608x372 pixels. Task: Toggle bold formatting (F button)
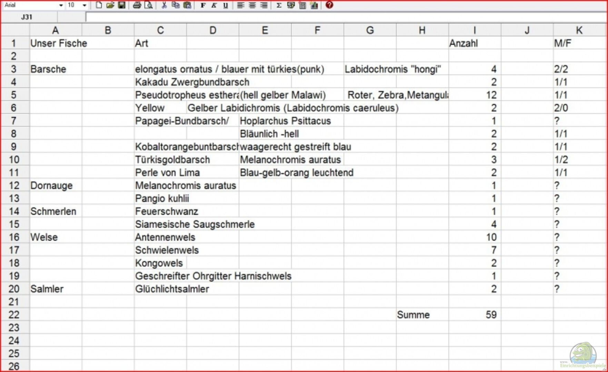tap(203, 5)
